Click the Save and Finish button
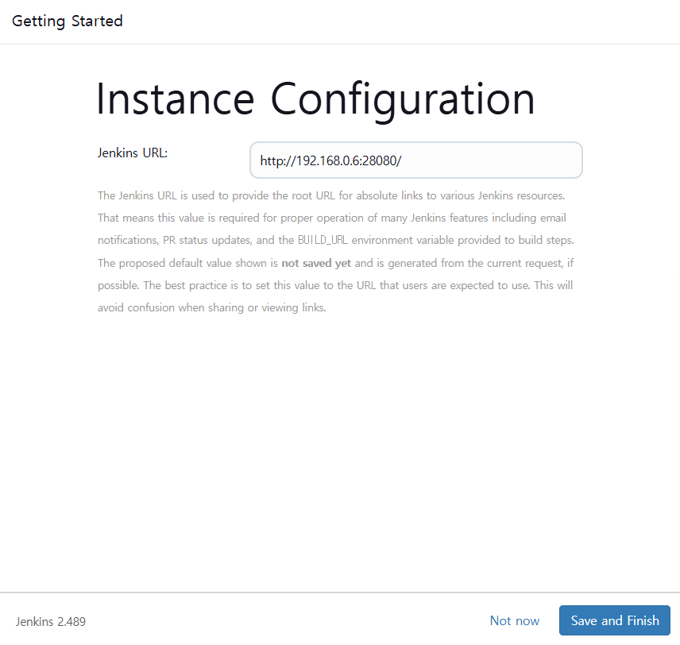This screenshot has height=645, width=680. (615, 620)
